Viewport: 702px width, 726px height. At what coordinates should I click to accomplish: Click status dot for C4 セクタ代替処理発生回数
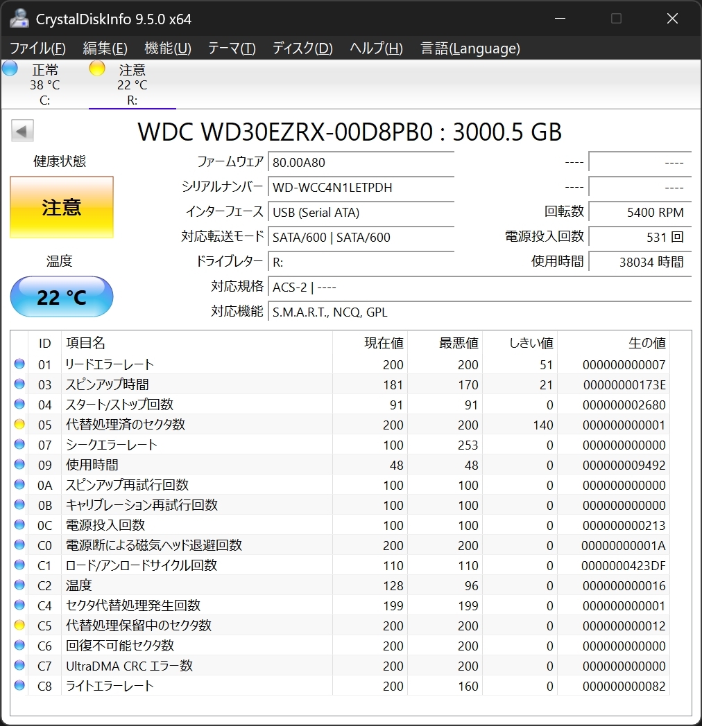coord(19,605)
